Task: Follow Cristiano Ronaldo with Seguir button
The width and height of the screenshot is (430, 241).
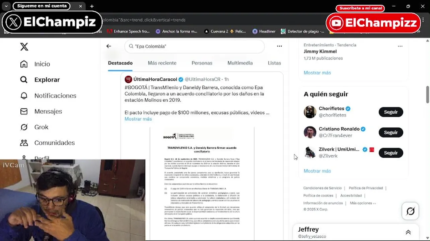Action: [391, 133]
